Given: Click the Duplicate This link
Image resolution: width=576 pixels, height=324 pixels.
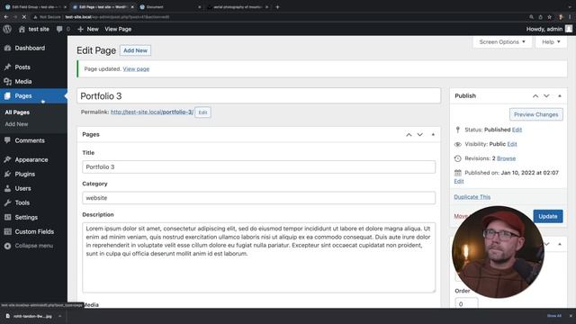Looking at the screenshot, I should [472, 197].
